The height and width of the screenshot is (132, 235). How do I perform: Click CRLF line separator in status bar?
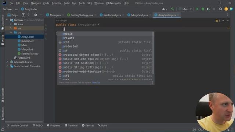pyautogui.click(x=201, y=129)
